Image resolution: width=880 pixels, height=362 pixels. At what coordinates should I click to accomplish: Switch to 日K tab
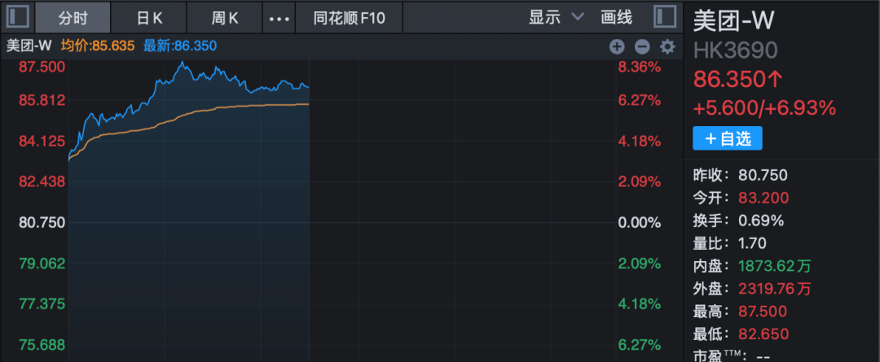point(149,18)
